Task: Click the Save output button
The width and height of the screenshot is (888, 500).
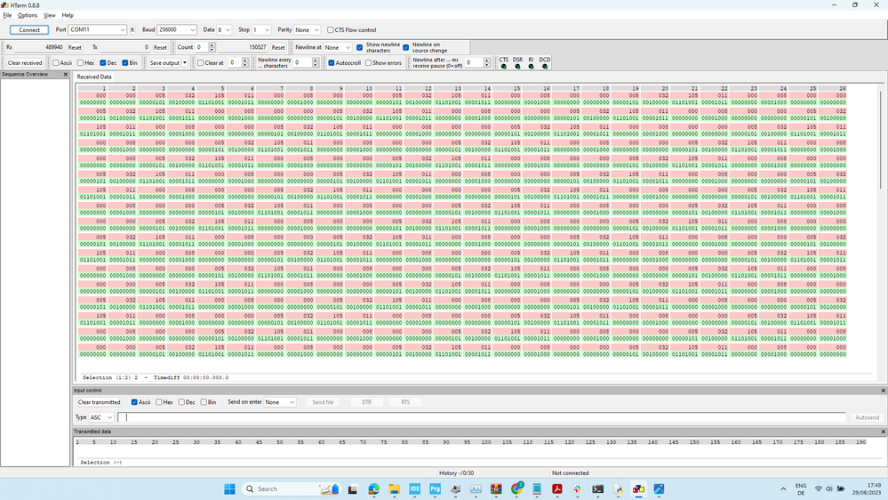Action: tap(164, 63)
